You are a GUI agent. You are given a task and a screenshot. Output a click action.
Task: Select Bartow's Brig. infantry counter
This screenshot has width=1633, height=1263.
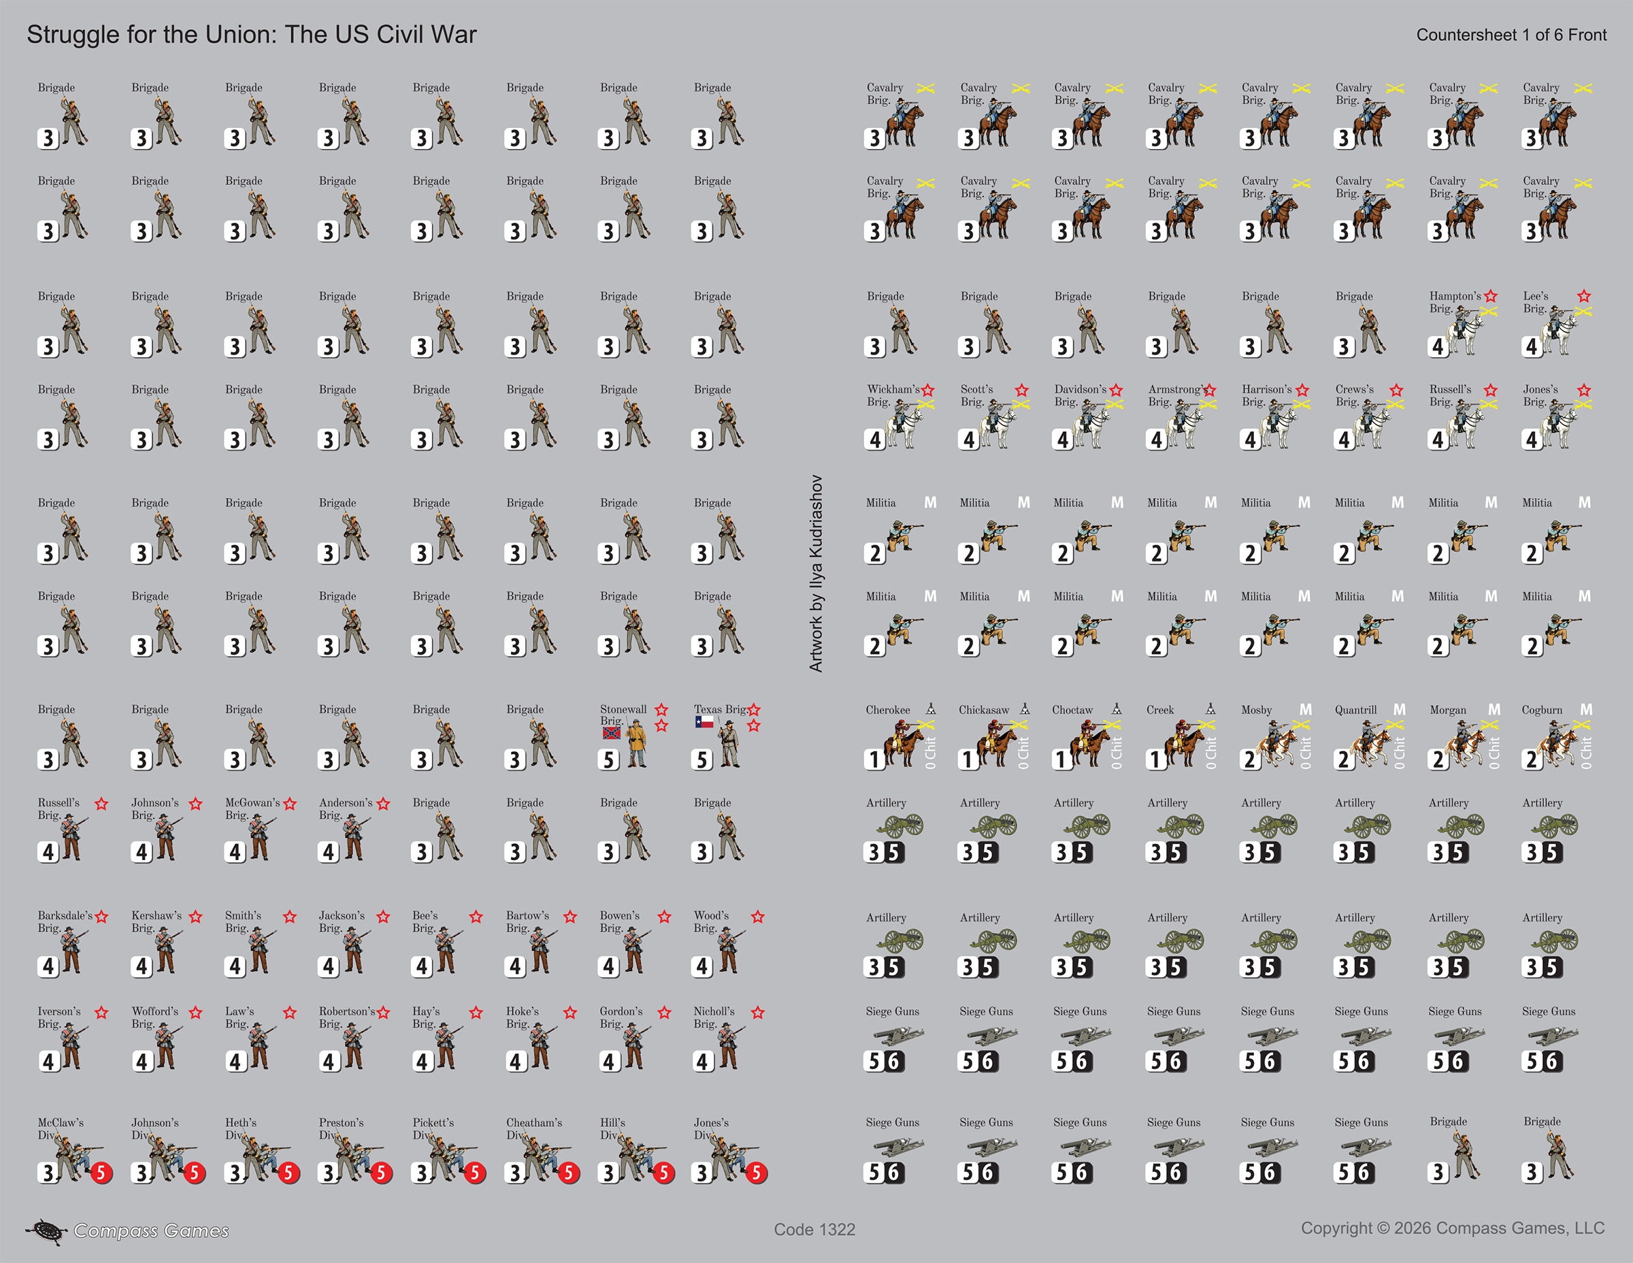tap(542, 944)
